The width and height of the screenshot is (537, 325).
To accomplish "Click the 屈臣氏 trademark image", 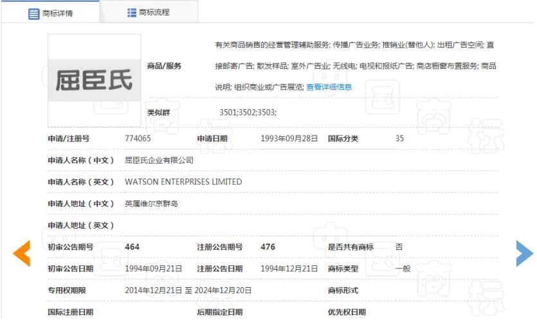I will 94,80.
